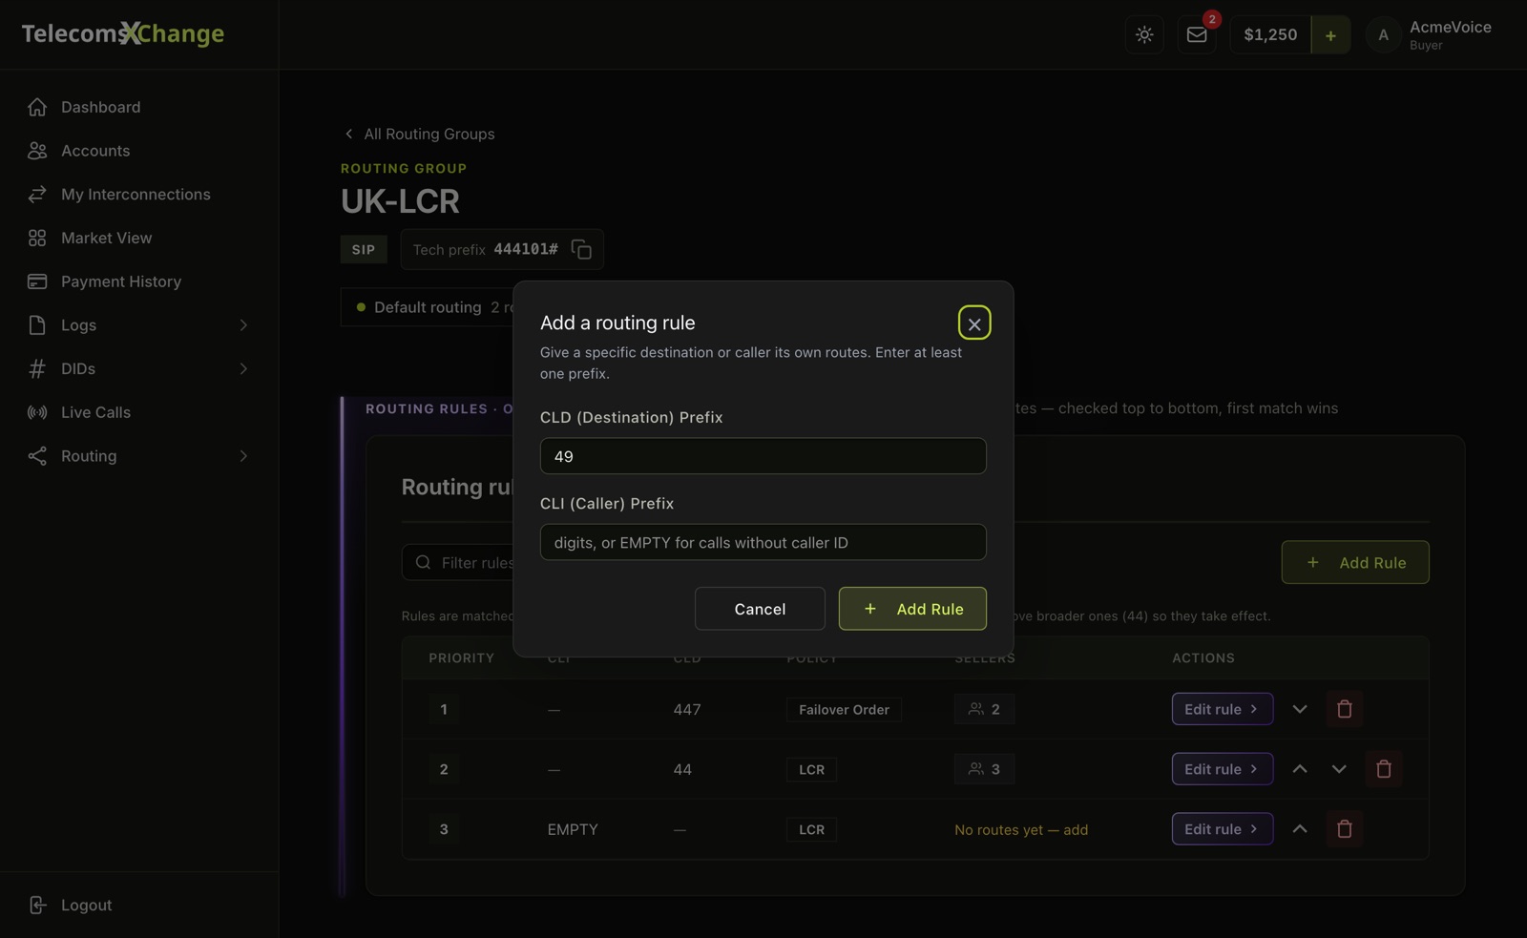The height and width of the screenshot is (938, 1527).
Task: Click the LCR policy badge of rule 44
Action: tap(811, 769)
